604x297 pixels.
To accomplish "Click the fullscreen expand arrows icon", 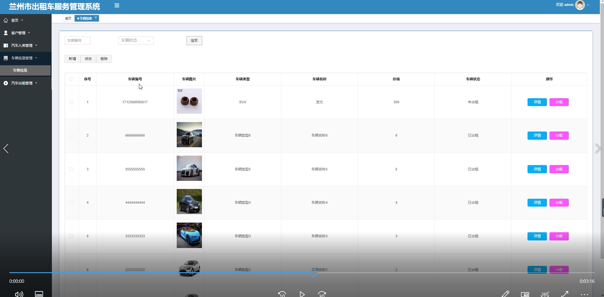I will [565, 294].
